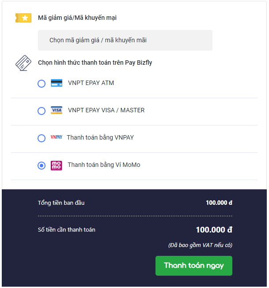Image resolution: width=269 pixels, height=288 pixels.
Task: Click the pink MoMo wallet logo
Action: [x=57, y=166]
